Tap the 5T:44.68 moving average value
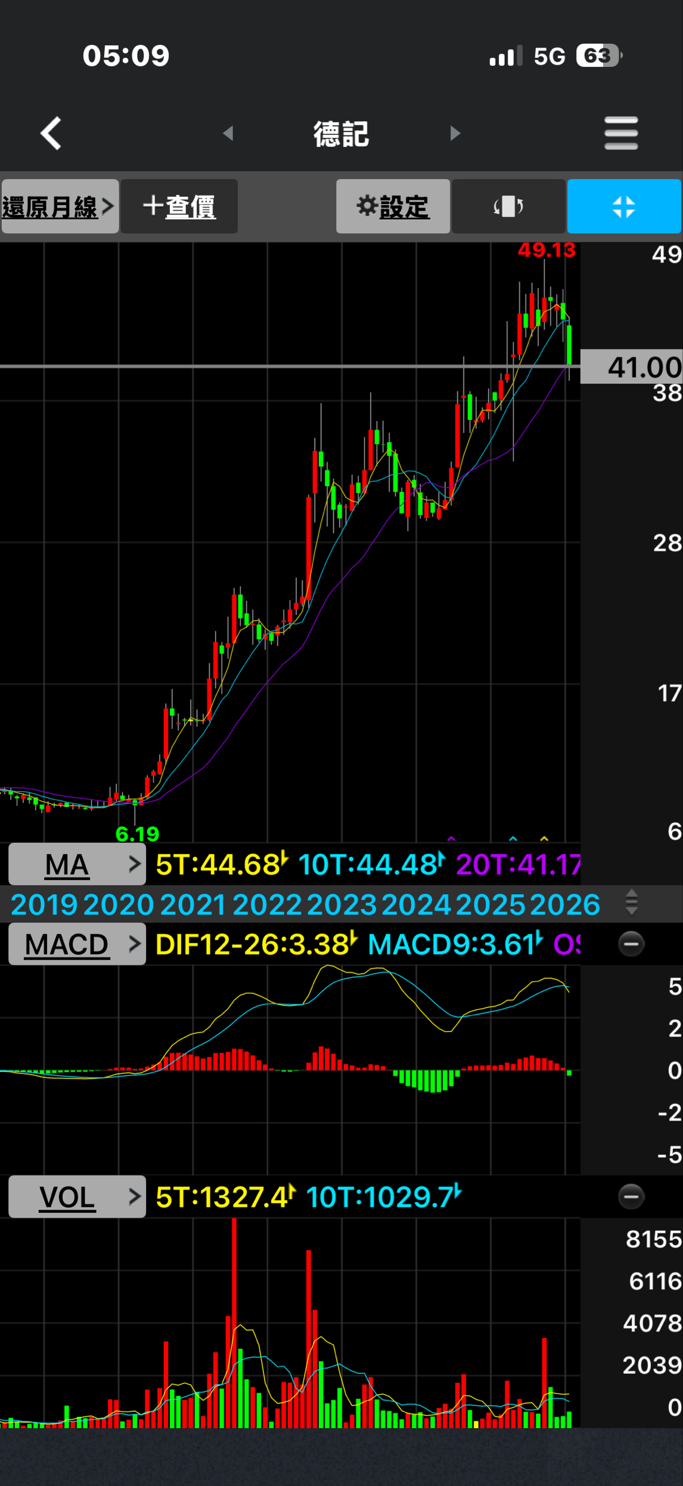Image resolution: width=683 pixels, height=1486 pixels. pos(222,864)
